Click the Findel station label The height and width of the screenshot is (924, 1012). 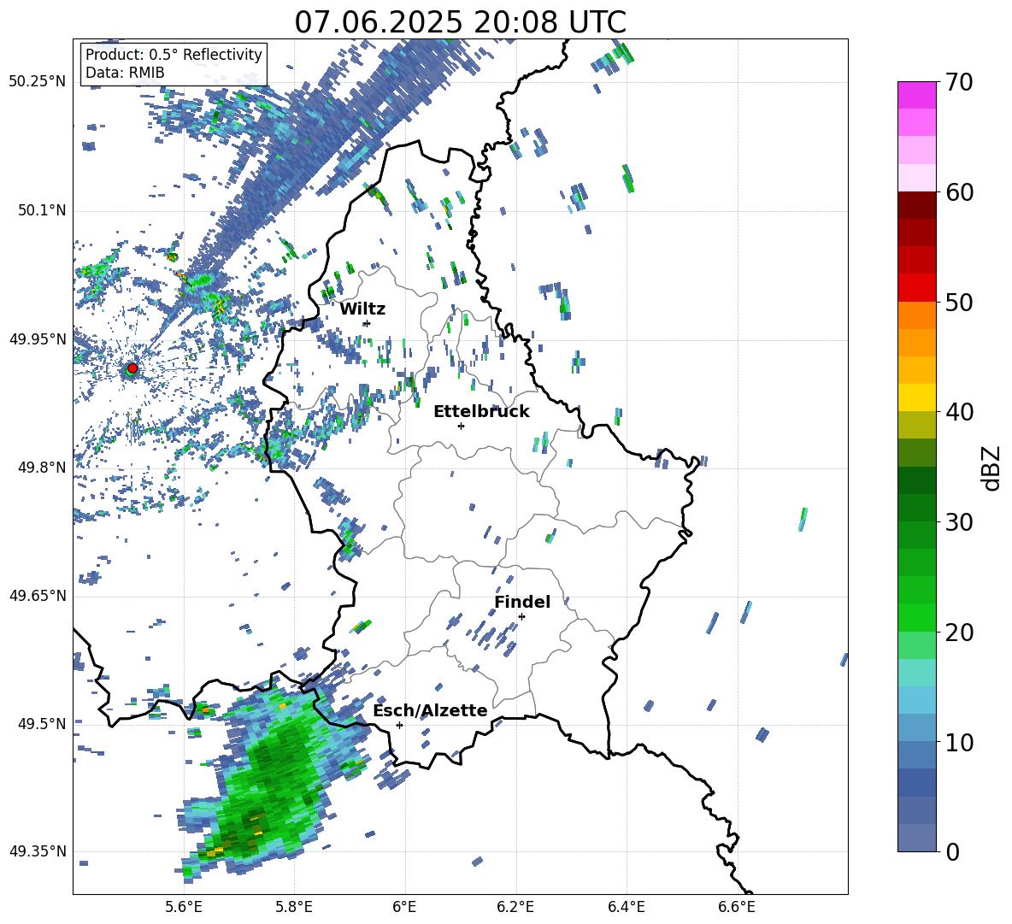pyautogui.click(x=522, y=602)
